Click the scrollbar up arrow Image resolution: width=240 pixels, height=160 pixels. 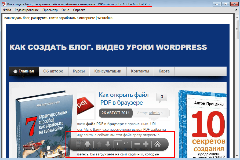(237, 17)
